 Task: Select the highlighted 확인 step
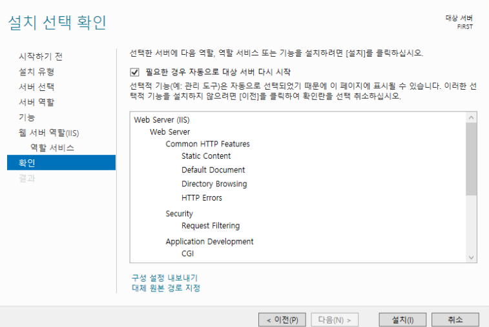coord(61,163)
